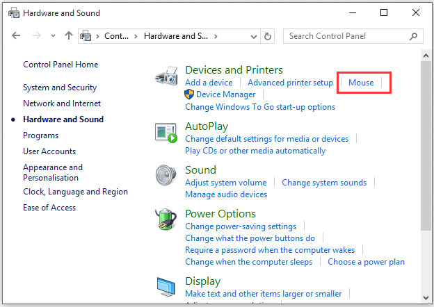Open the AutoPlay heading
Screen dimensions: 434x307
click(207, 126)
